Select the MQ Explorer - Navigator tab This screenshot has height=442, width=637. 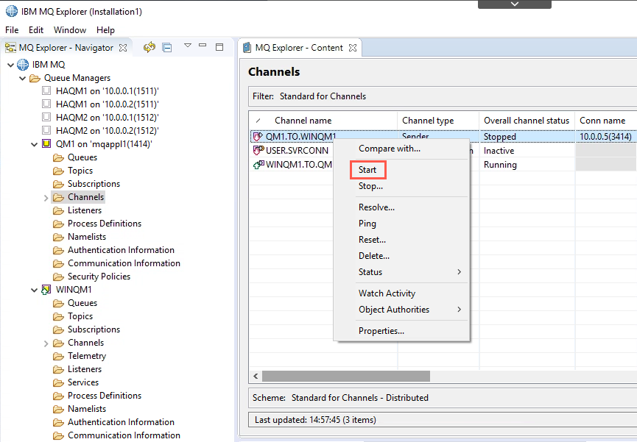pyautogui.click(x=66, y=48)
